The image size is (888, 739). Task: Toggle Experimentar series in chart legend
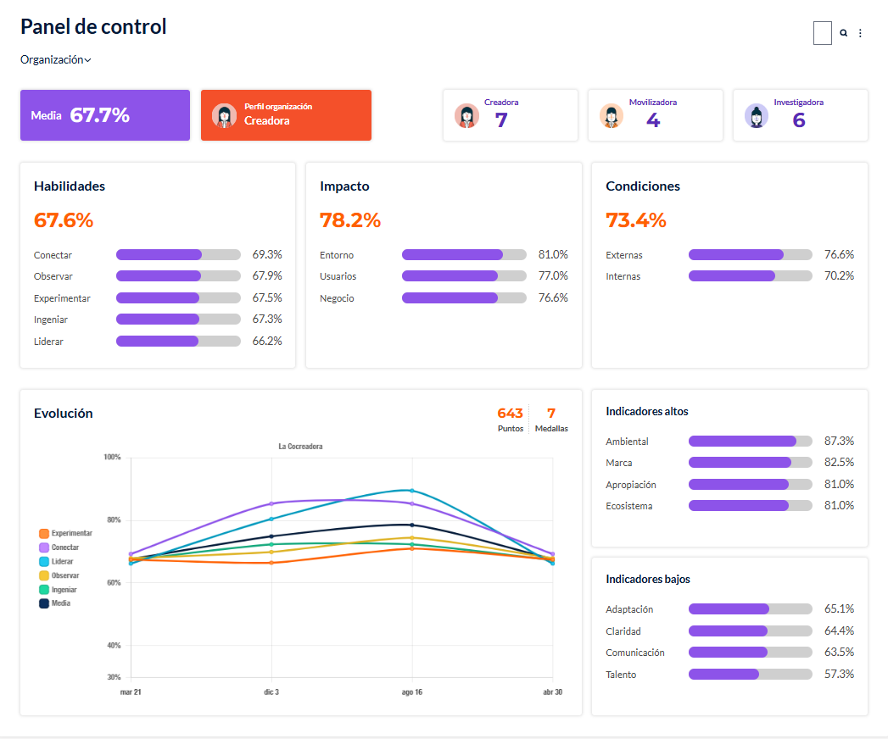(x=65, y=533)
